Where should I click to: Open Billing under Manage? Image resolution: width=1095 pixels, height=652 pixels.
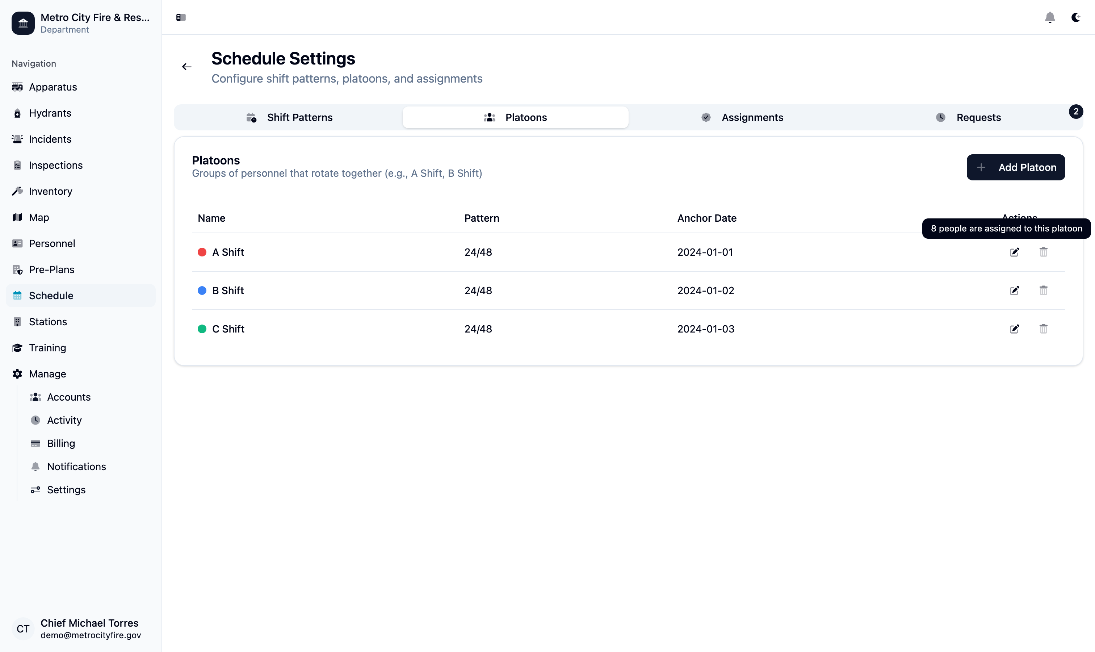[60, 443]
